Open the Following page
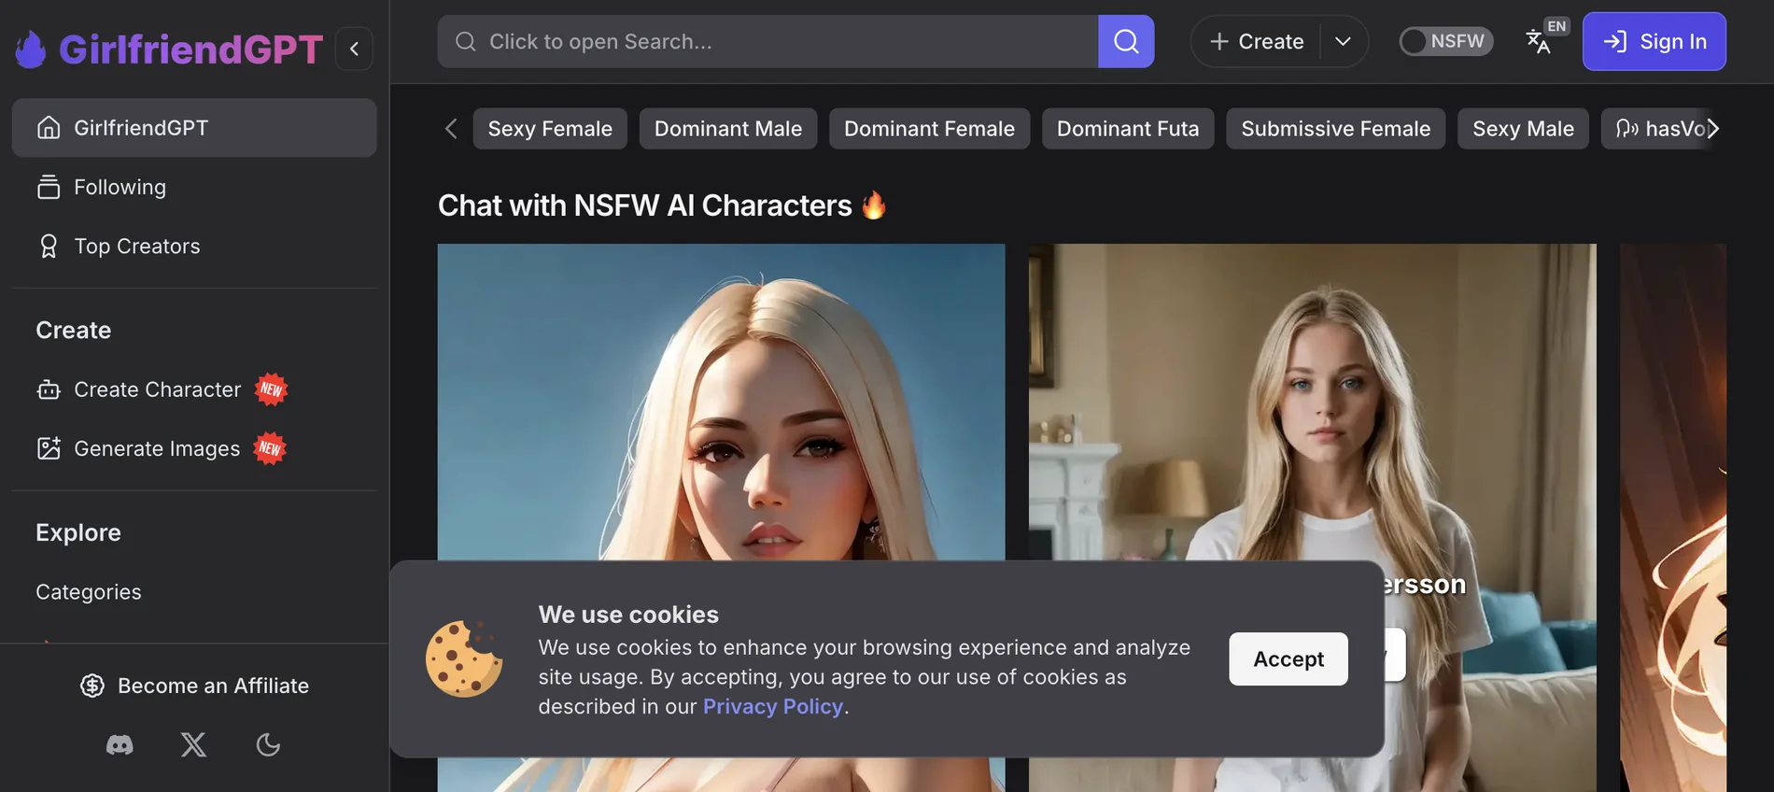Image resolution: width=1774 pixels, height=792 pixels. point(194,187)
